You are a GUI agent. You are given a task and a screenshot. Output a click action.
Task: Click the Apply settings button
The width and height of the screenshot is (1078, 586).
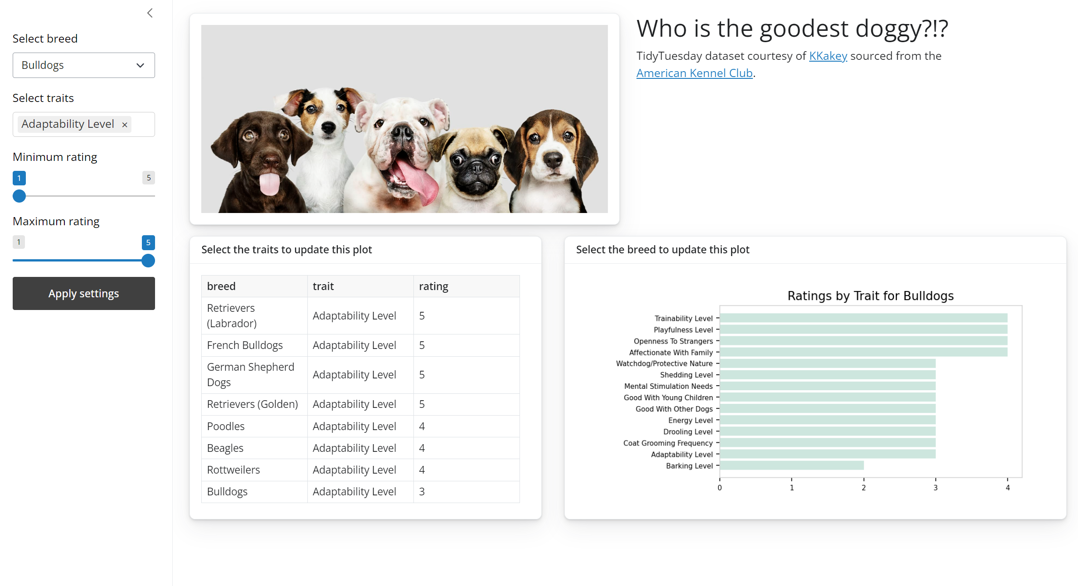[83, 293]
